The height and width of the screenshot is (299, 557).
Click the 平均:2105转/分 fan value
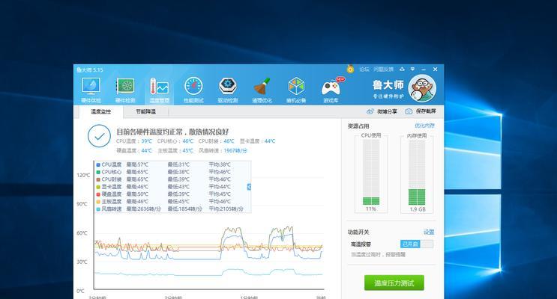click(x=226, y=209)
